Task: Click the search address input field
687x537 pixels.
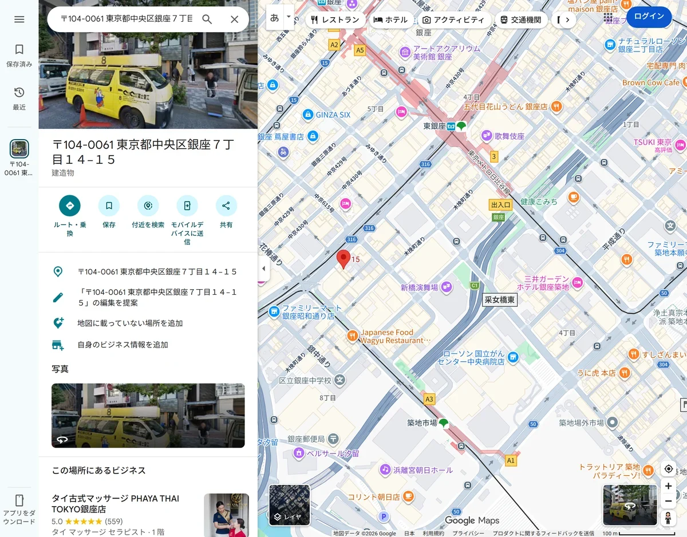Action: coord(126,19)
